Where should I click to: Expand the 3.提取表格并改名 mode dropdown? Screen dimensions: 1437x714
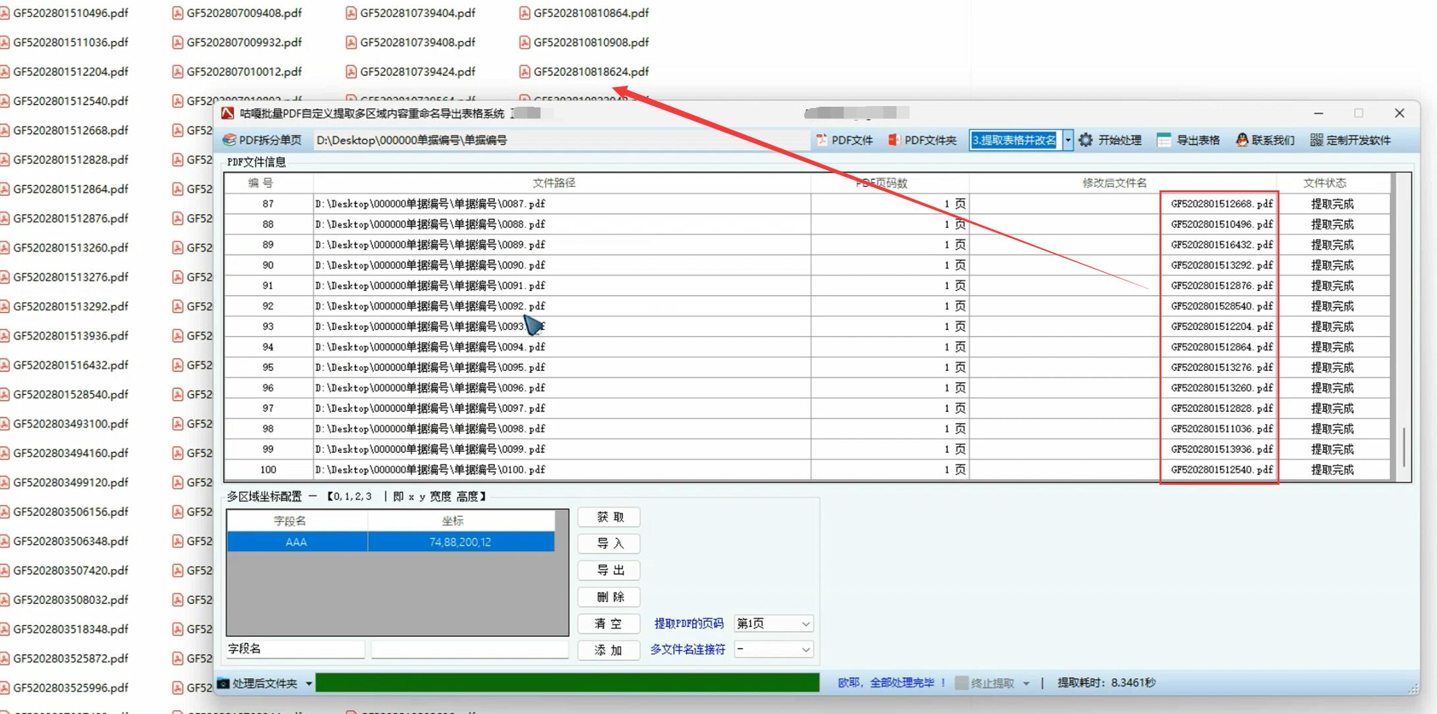(x=1068, y=140)
